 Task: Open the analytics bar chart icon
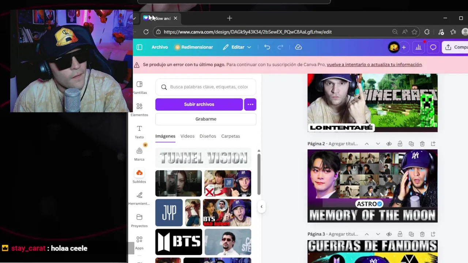[x=418, y=47]
